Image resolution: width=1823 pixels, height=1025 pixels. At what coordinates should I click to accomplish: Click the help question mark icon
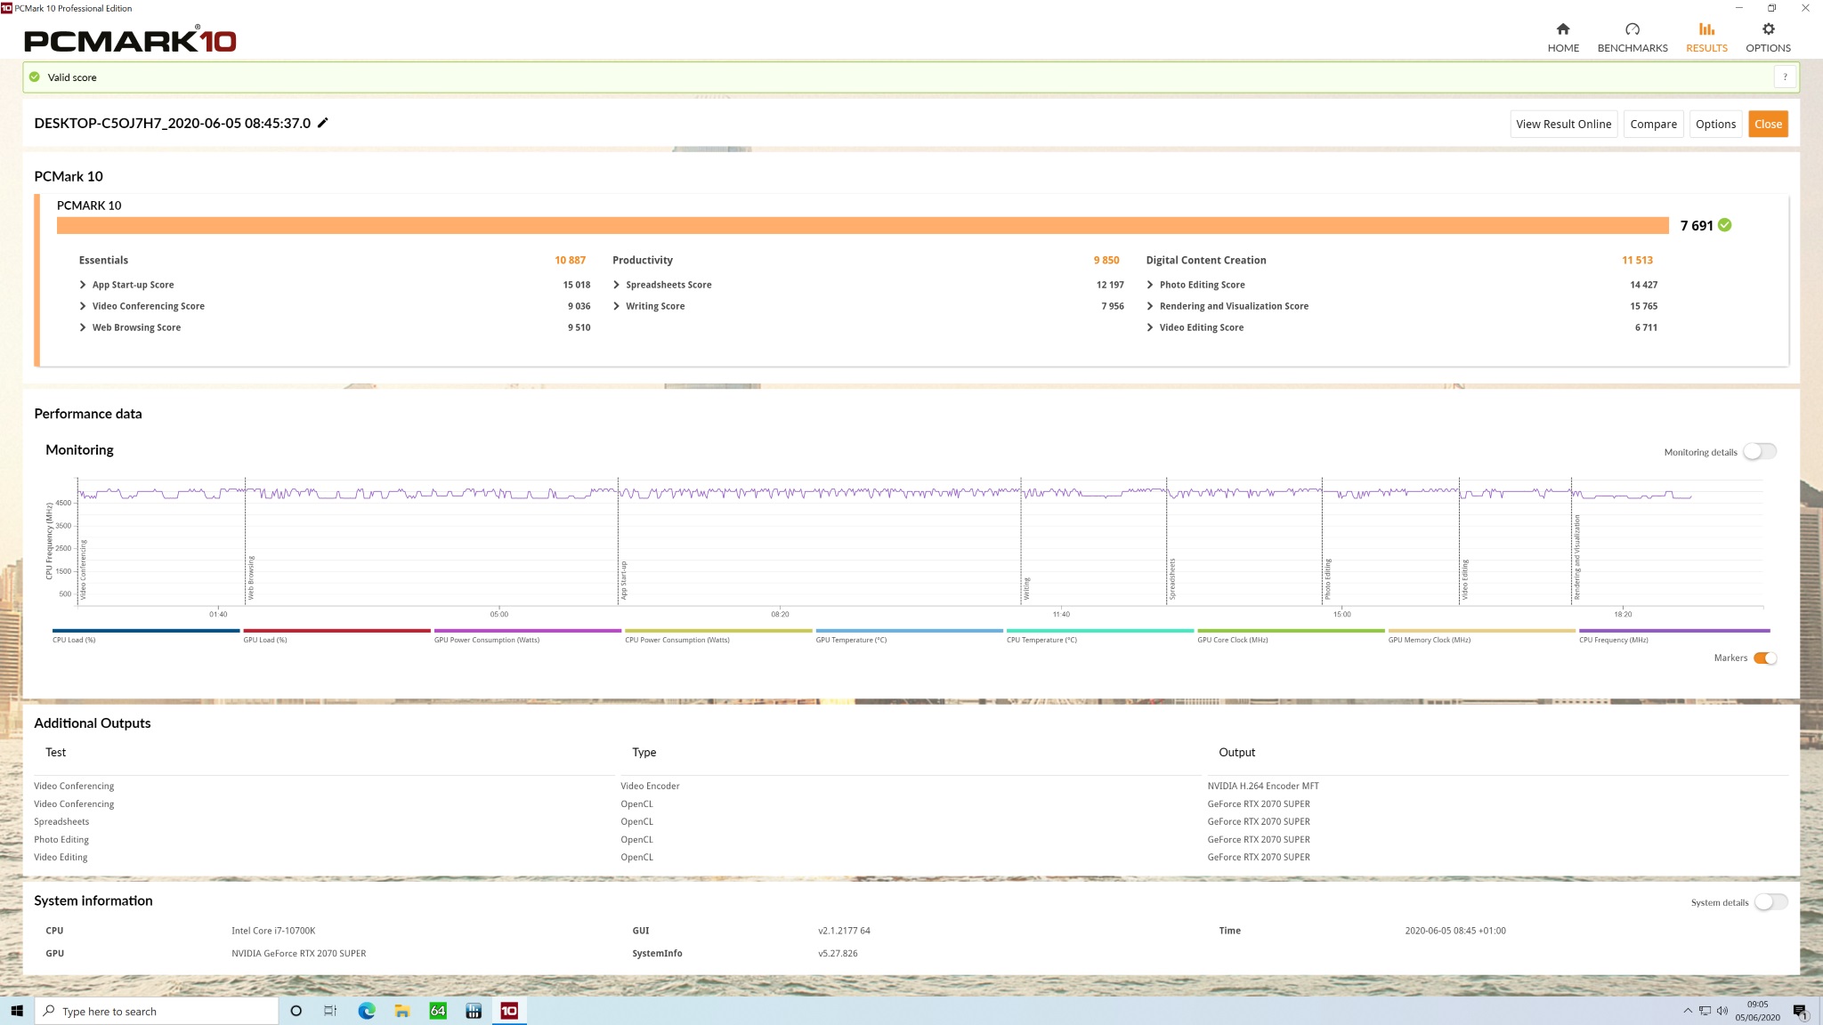[1784, 77]
